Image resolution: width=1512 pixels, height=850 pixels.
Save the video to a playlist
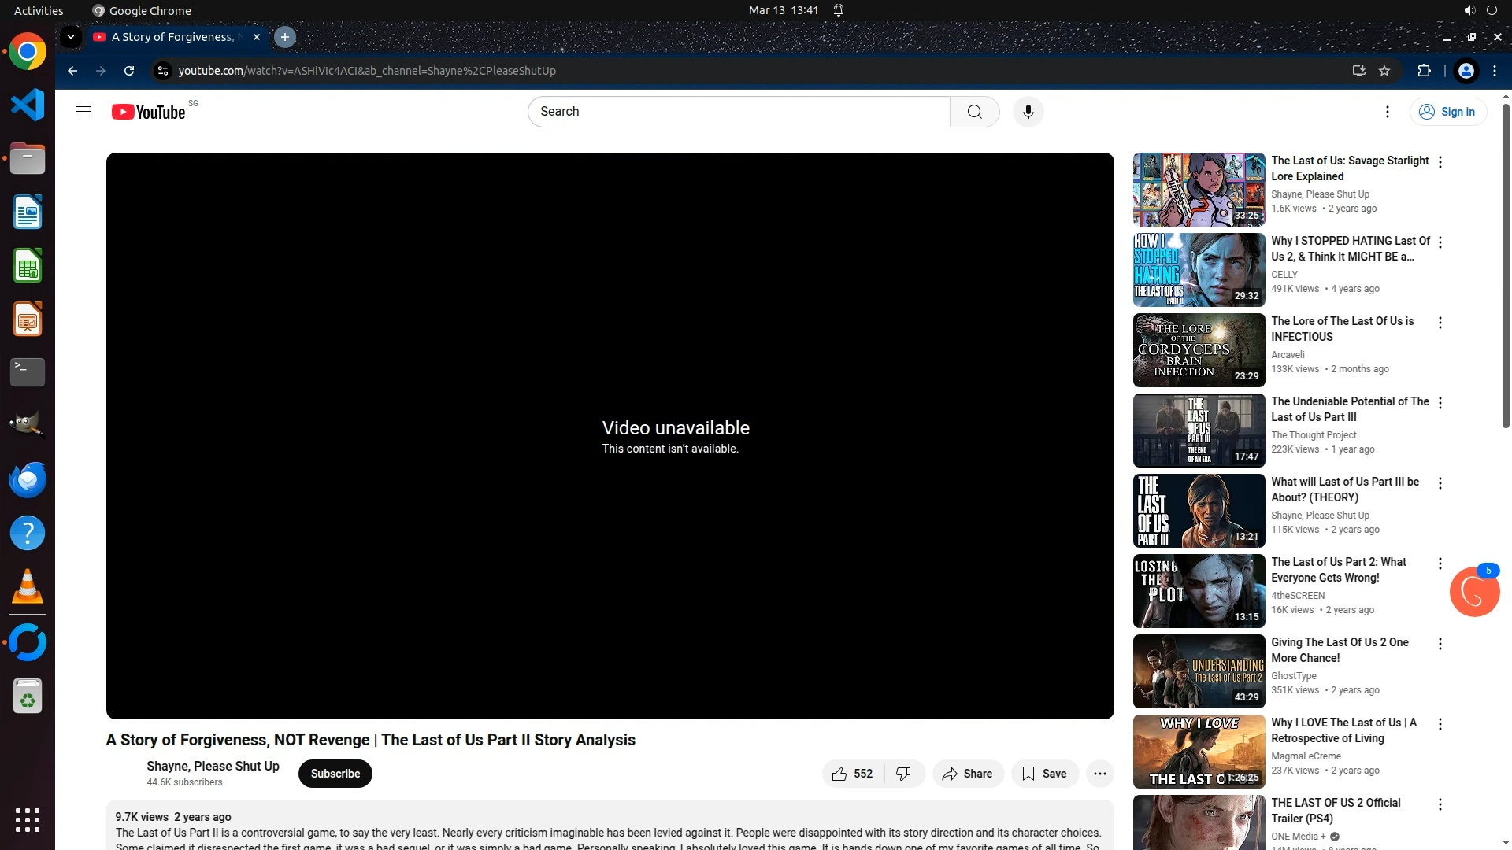(1044, 774)
